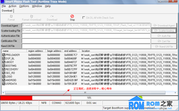
Task: Click the download progress bar at 18%
Action: pyautogui.click(x=89, y=98)
